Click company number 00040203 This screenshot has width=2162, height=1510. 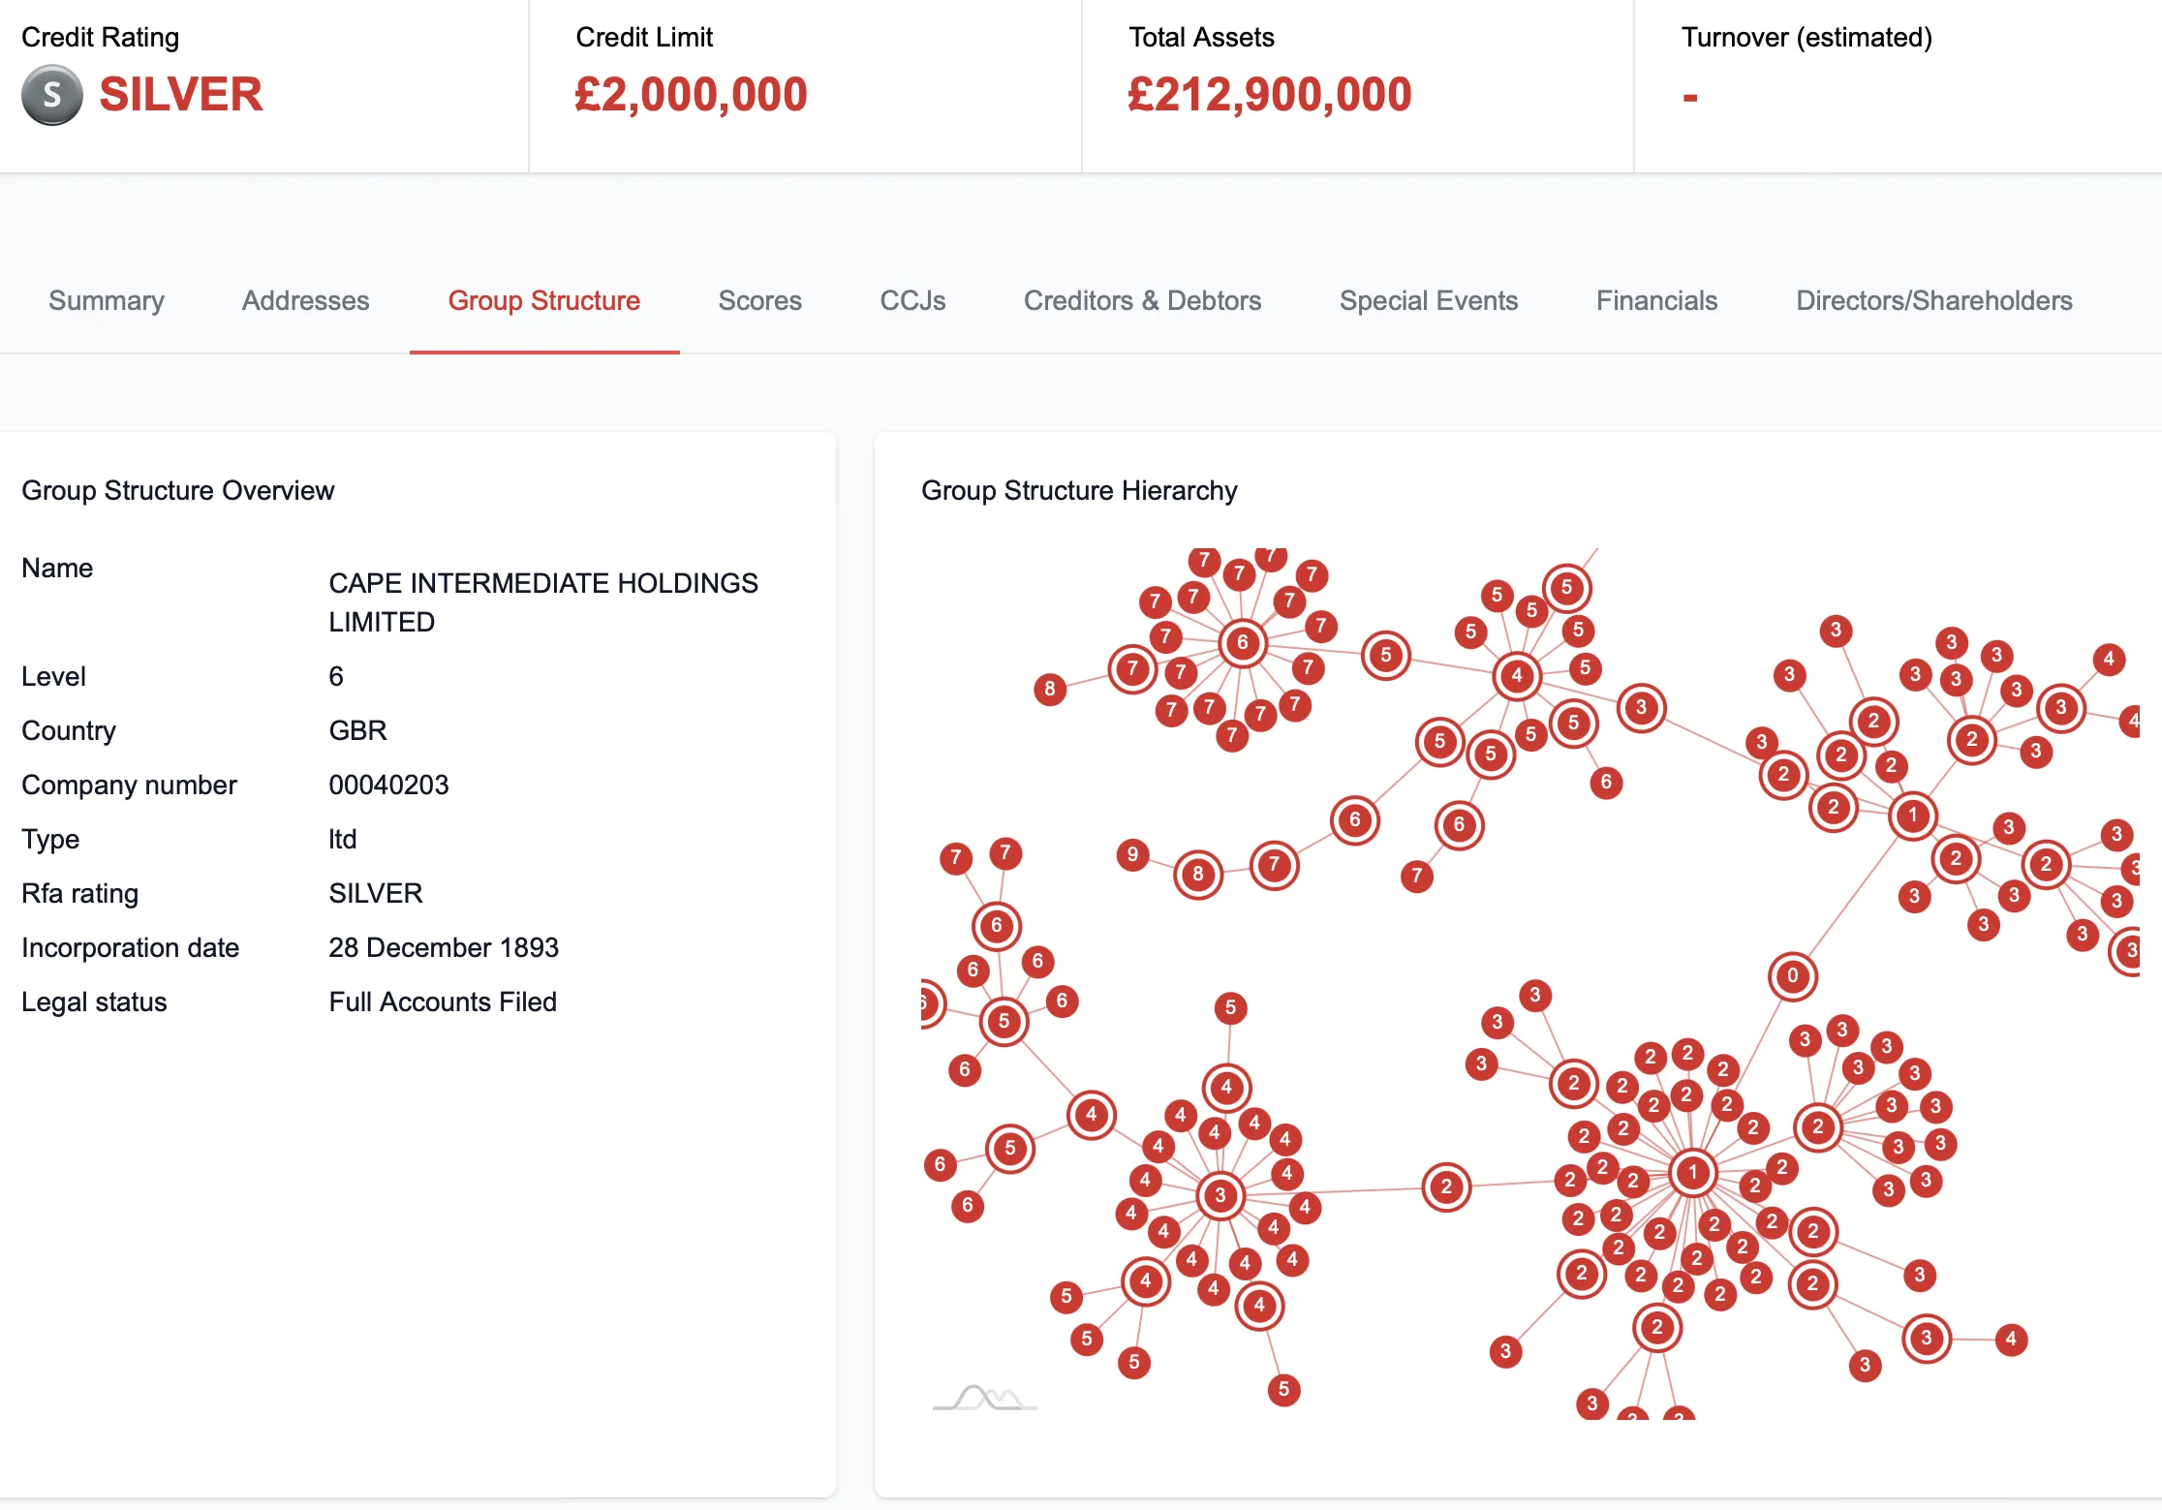click(388, 785)
